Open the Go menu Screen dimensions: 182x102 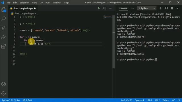tap(41, 3)
